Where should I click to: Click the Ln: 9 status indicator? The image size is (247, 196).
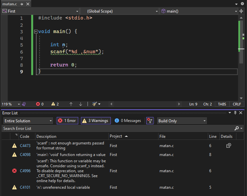(x=193, y=104)
